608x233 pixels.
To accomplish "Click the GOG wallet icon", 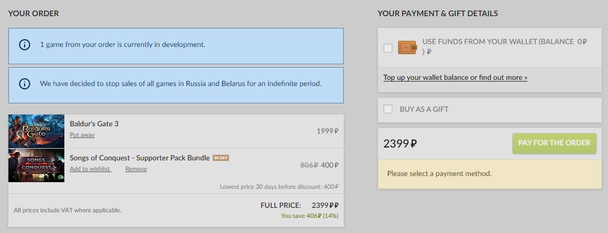I will click(407, 47).
